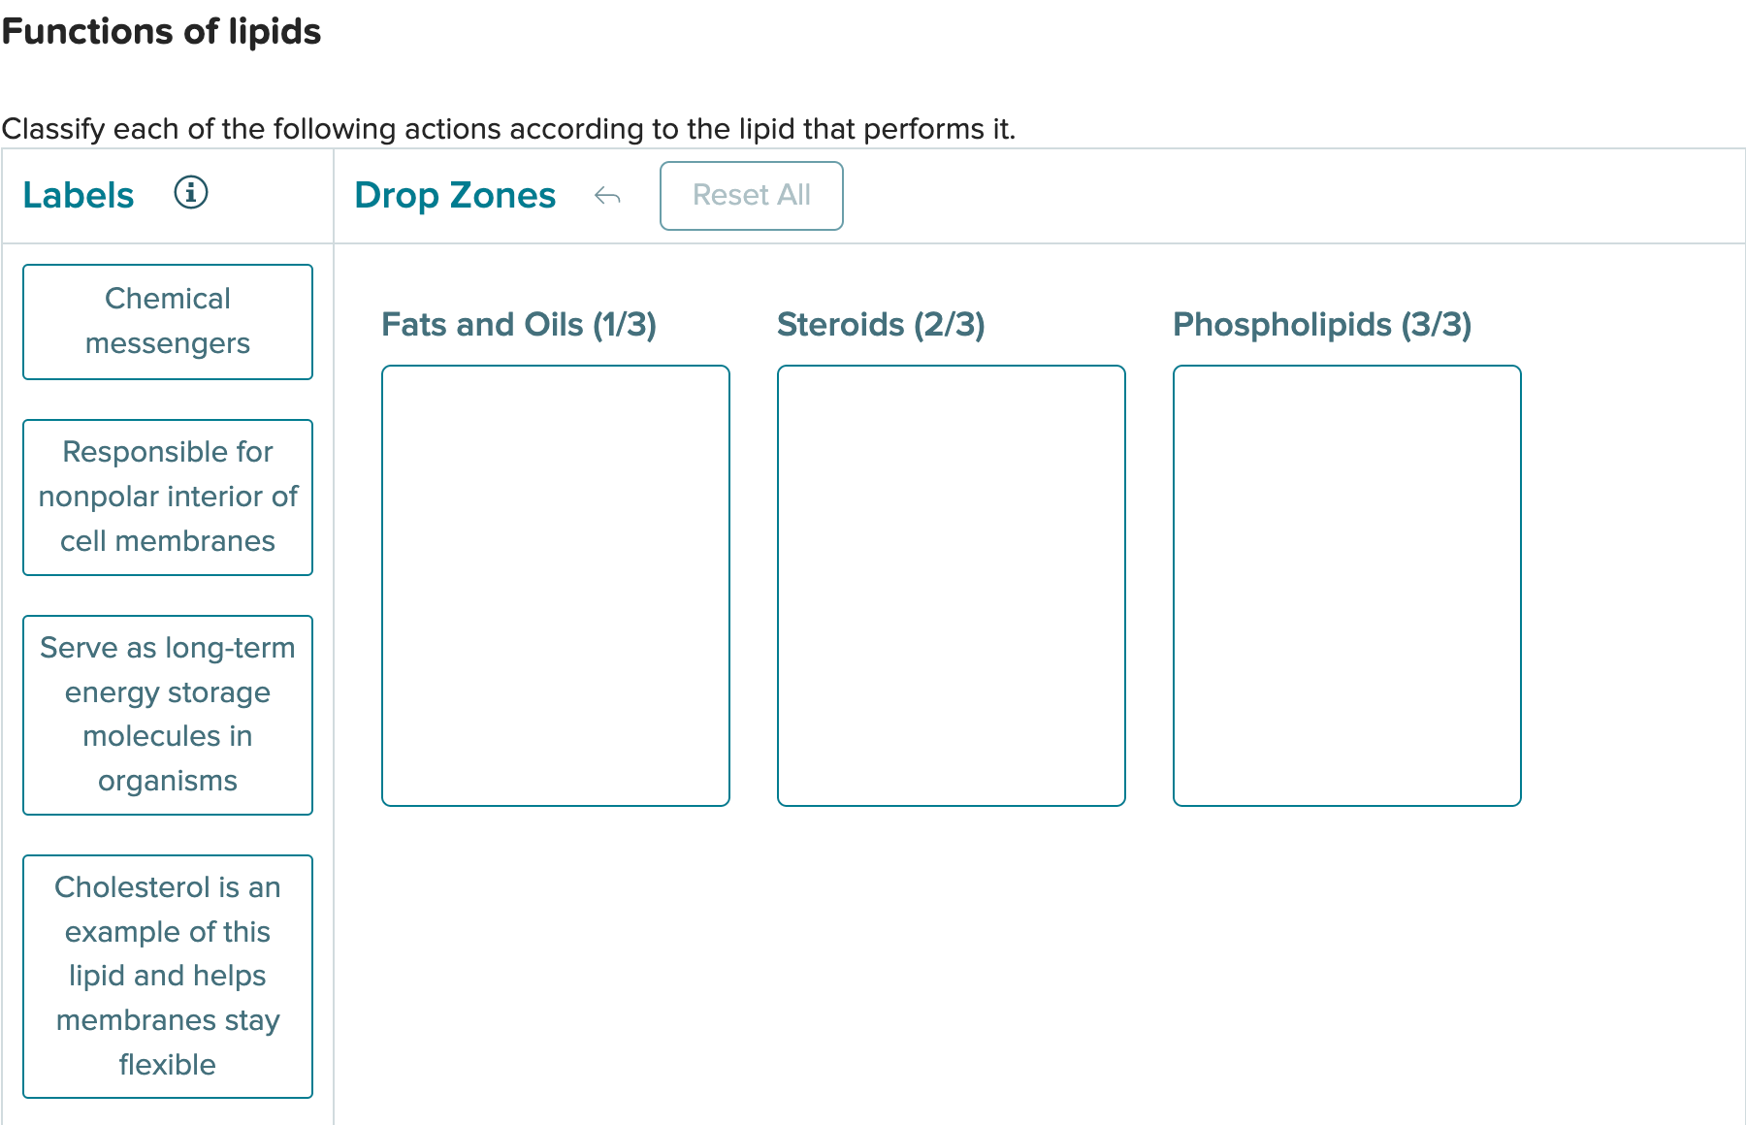
Task: Click the undo arrow next to Drop Zones
Action: point(608,195)
